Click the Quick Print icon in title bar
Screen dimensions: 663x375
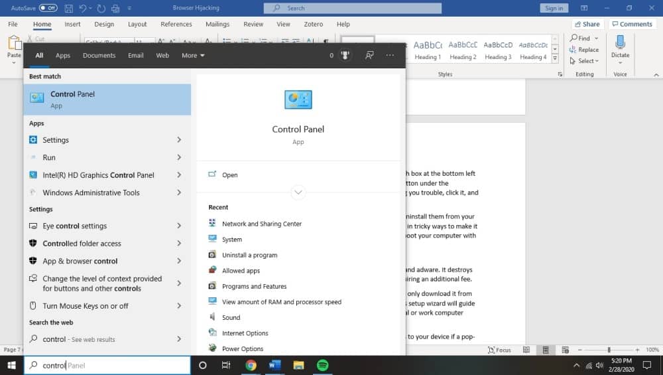pyautogui.click(x=115, y=8)
